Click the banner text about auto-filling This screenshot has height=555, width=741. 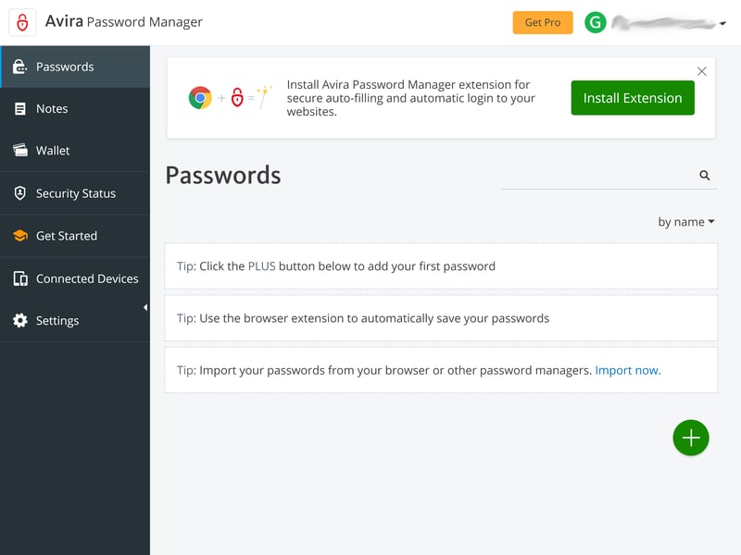(410, 98)
